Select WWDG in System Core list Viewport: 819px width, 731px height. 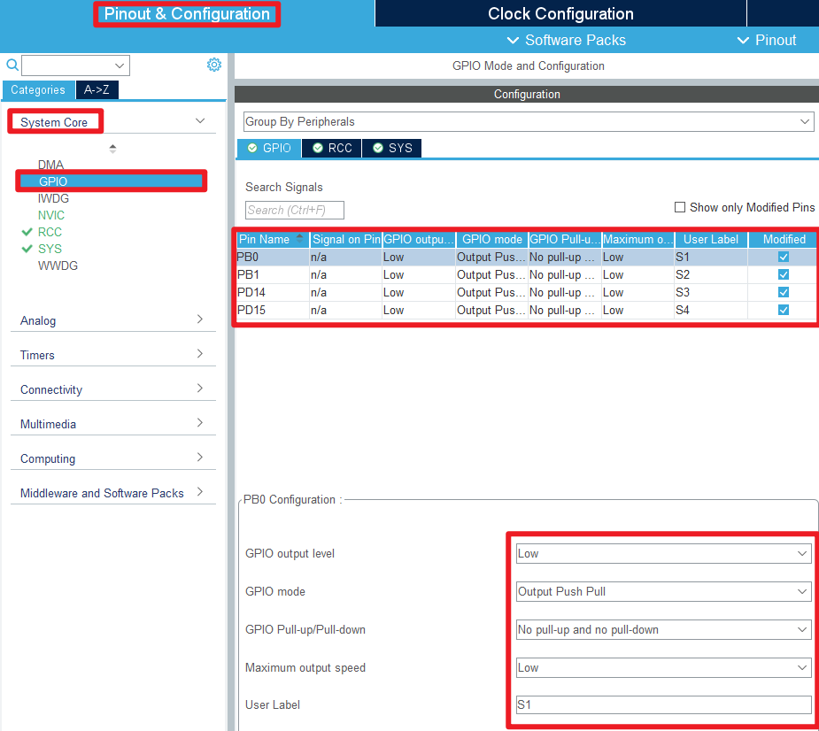coord(58,265)
